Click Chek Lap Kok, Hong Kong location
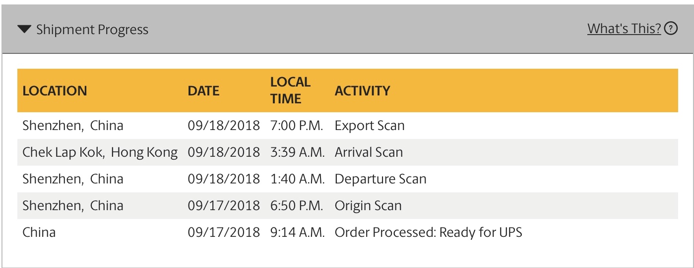 click(100, 152)
